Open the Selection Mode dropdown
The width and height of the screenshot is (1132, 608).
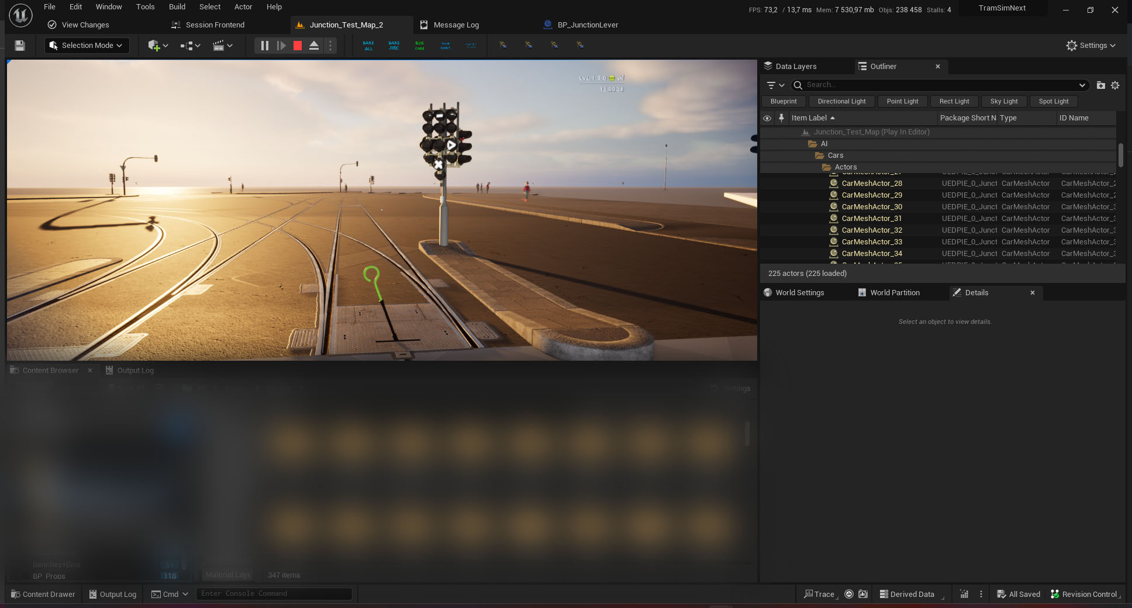pos(87,46)
